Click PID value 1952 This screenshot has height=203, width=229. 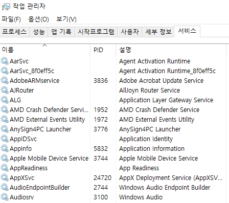pyautogui.click(x=101, y=109)
